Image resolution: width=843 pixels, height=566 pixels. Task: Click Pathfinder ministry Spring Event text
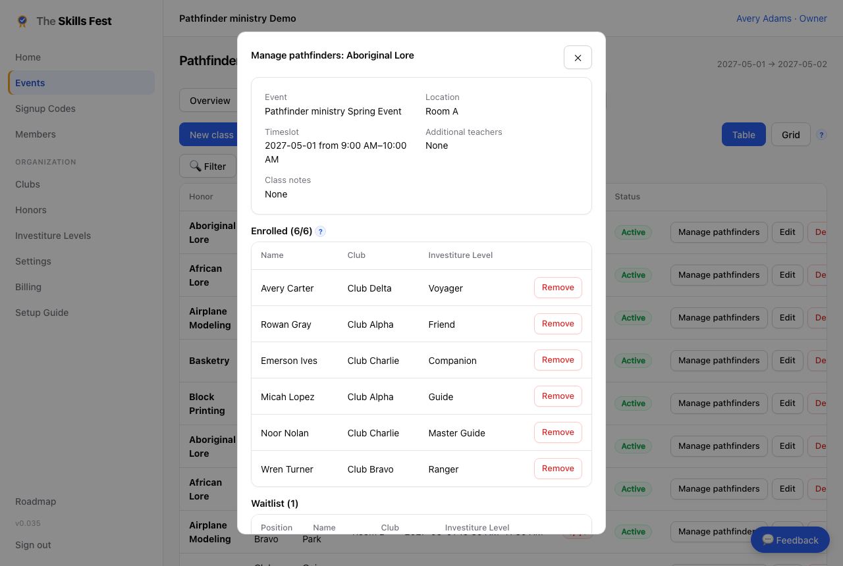pos(333,111)
